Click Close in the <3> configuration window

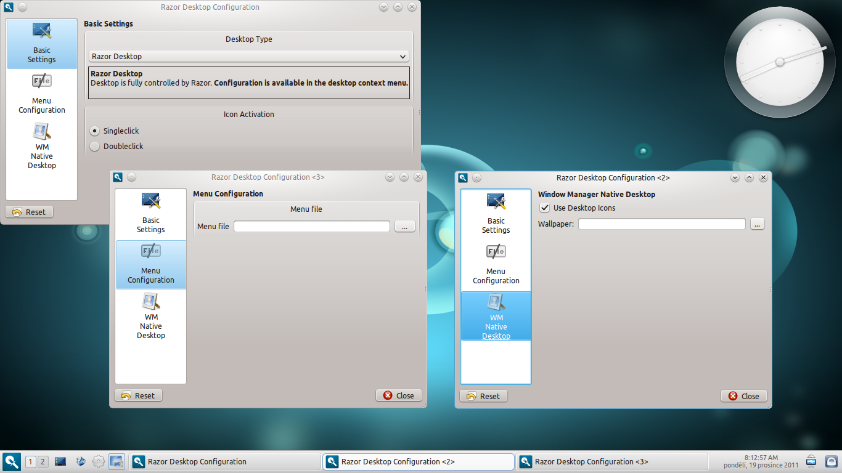tap(399, 395)
